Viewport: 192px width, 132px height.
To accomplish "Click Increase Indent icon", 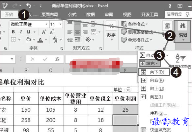I will tap(77, 40).
